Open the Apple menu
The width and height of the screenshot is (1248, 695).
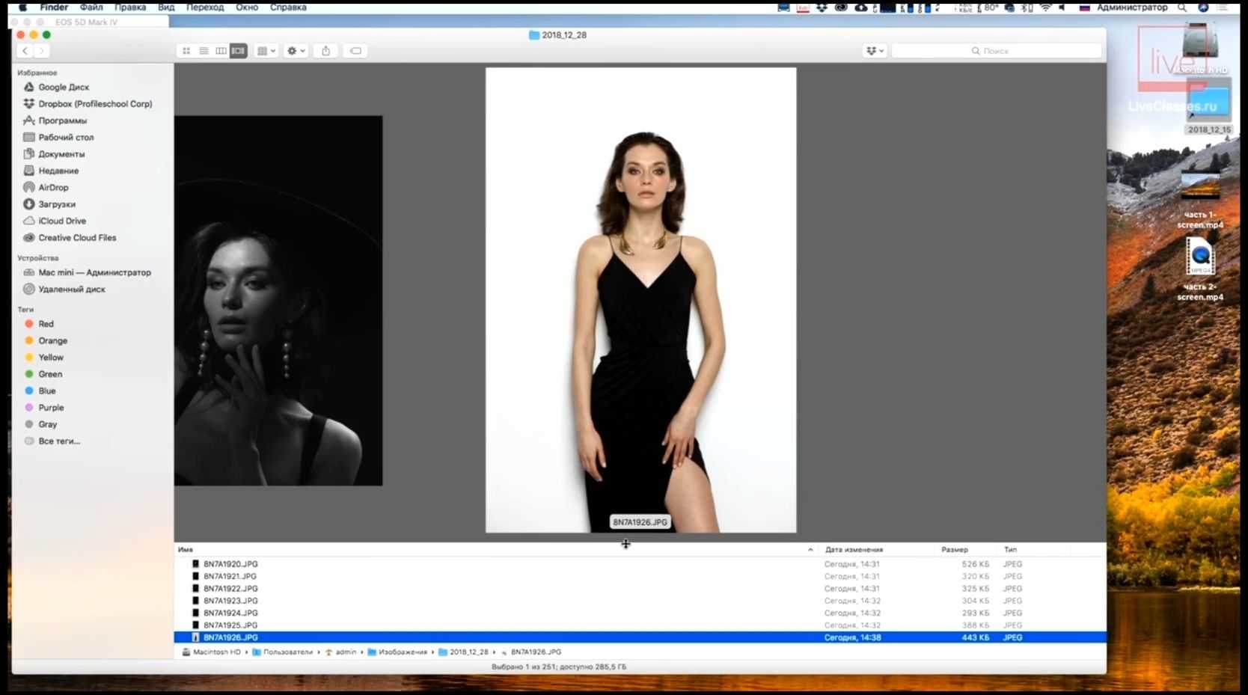coord(22,7)
